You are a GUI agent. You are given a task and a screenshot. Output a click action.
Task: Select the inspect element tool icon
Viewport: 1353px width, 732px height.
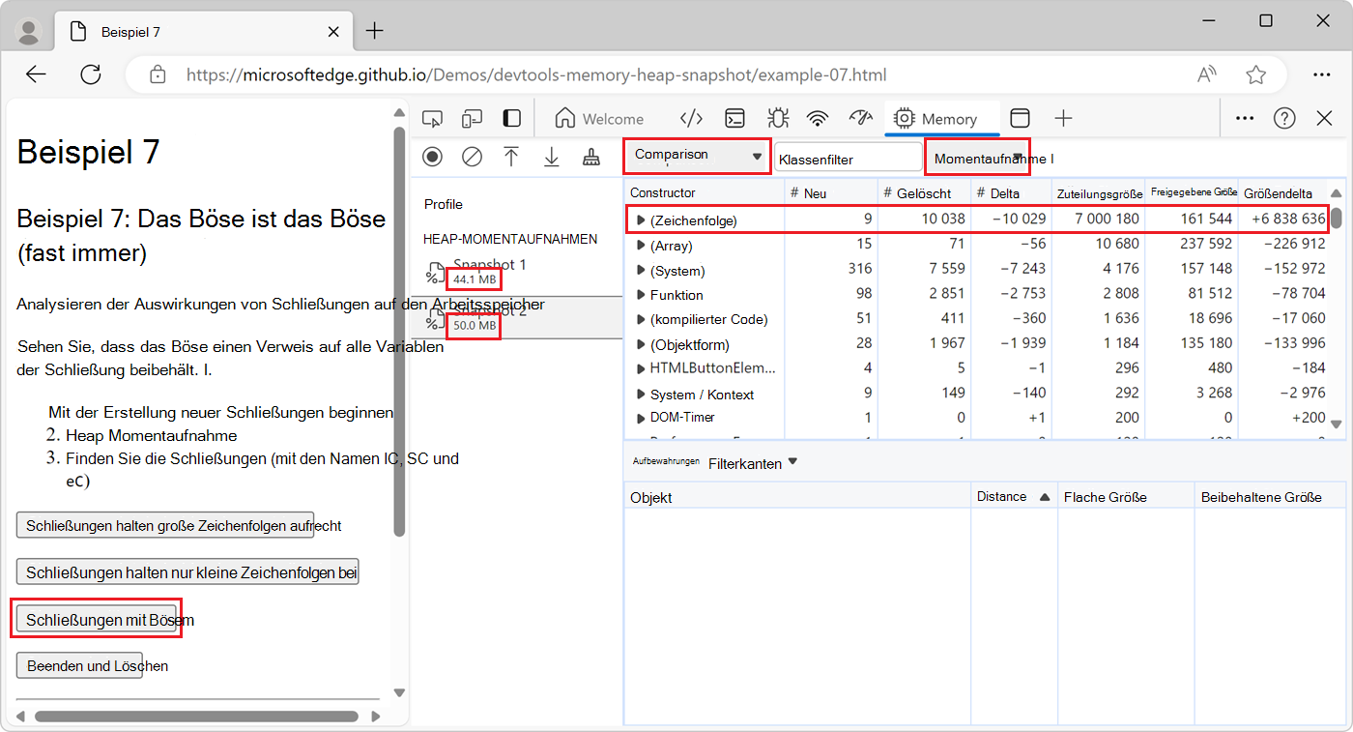coord(433,119)
